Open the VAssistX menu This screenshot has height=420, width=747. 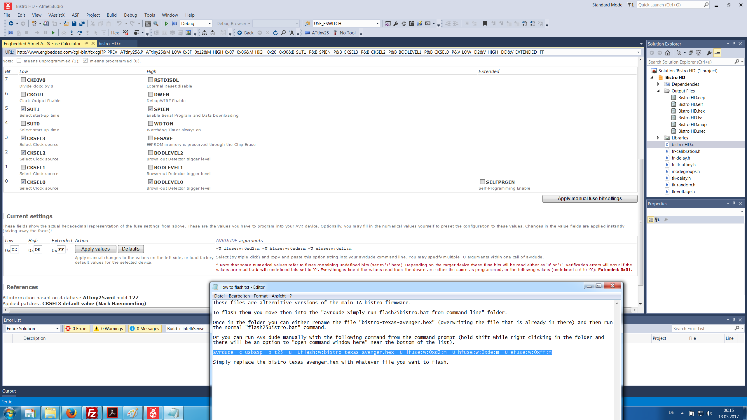56,15
